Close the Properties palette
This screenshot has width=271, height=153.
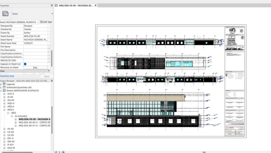(52, 5)
